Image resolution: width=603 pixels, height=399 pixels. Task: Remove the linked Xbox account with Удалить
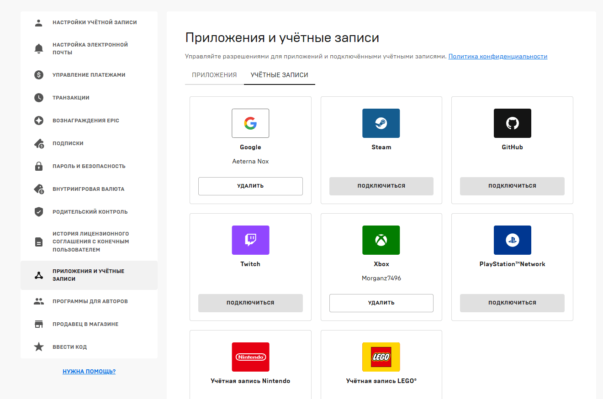pyautogui.click(x=381, y=303)
